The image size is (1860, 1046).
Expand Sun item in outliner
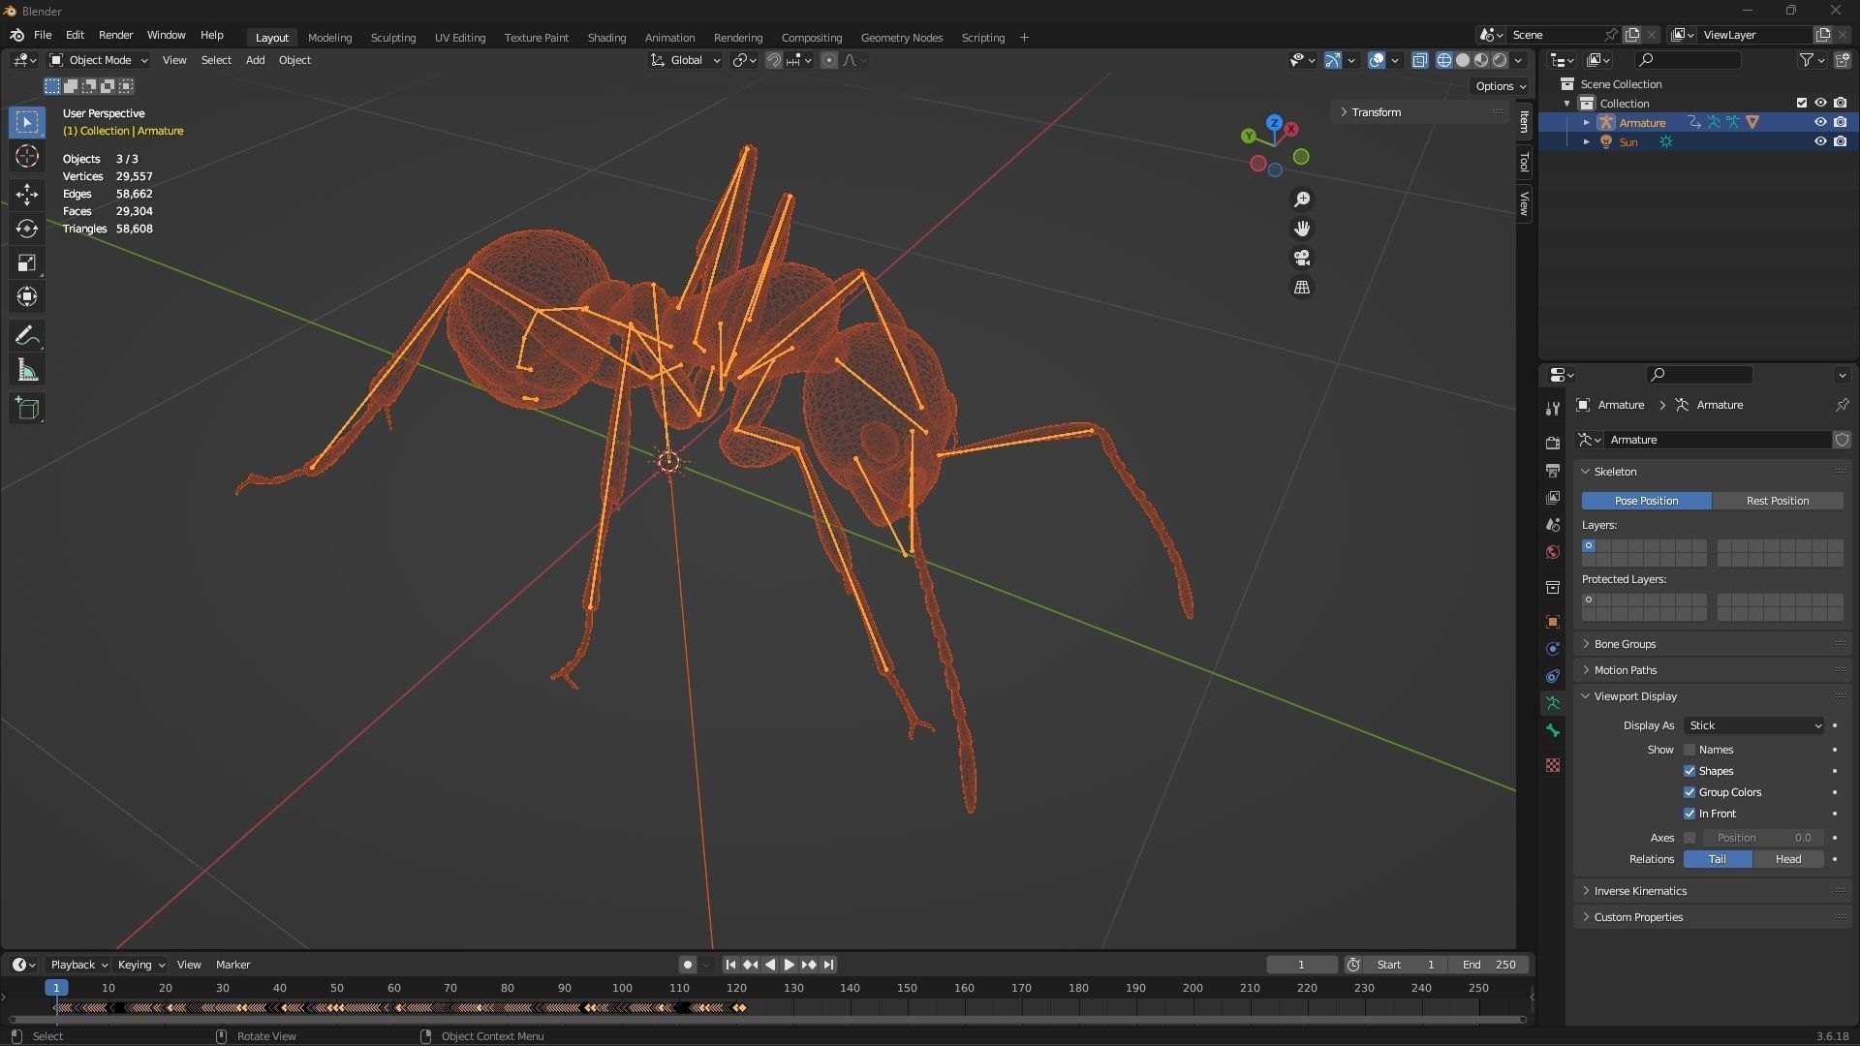coord(1587,141)
